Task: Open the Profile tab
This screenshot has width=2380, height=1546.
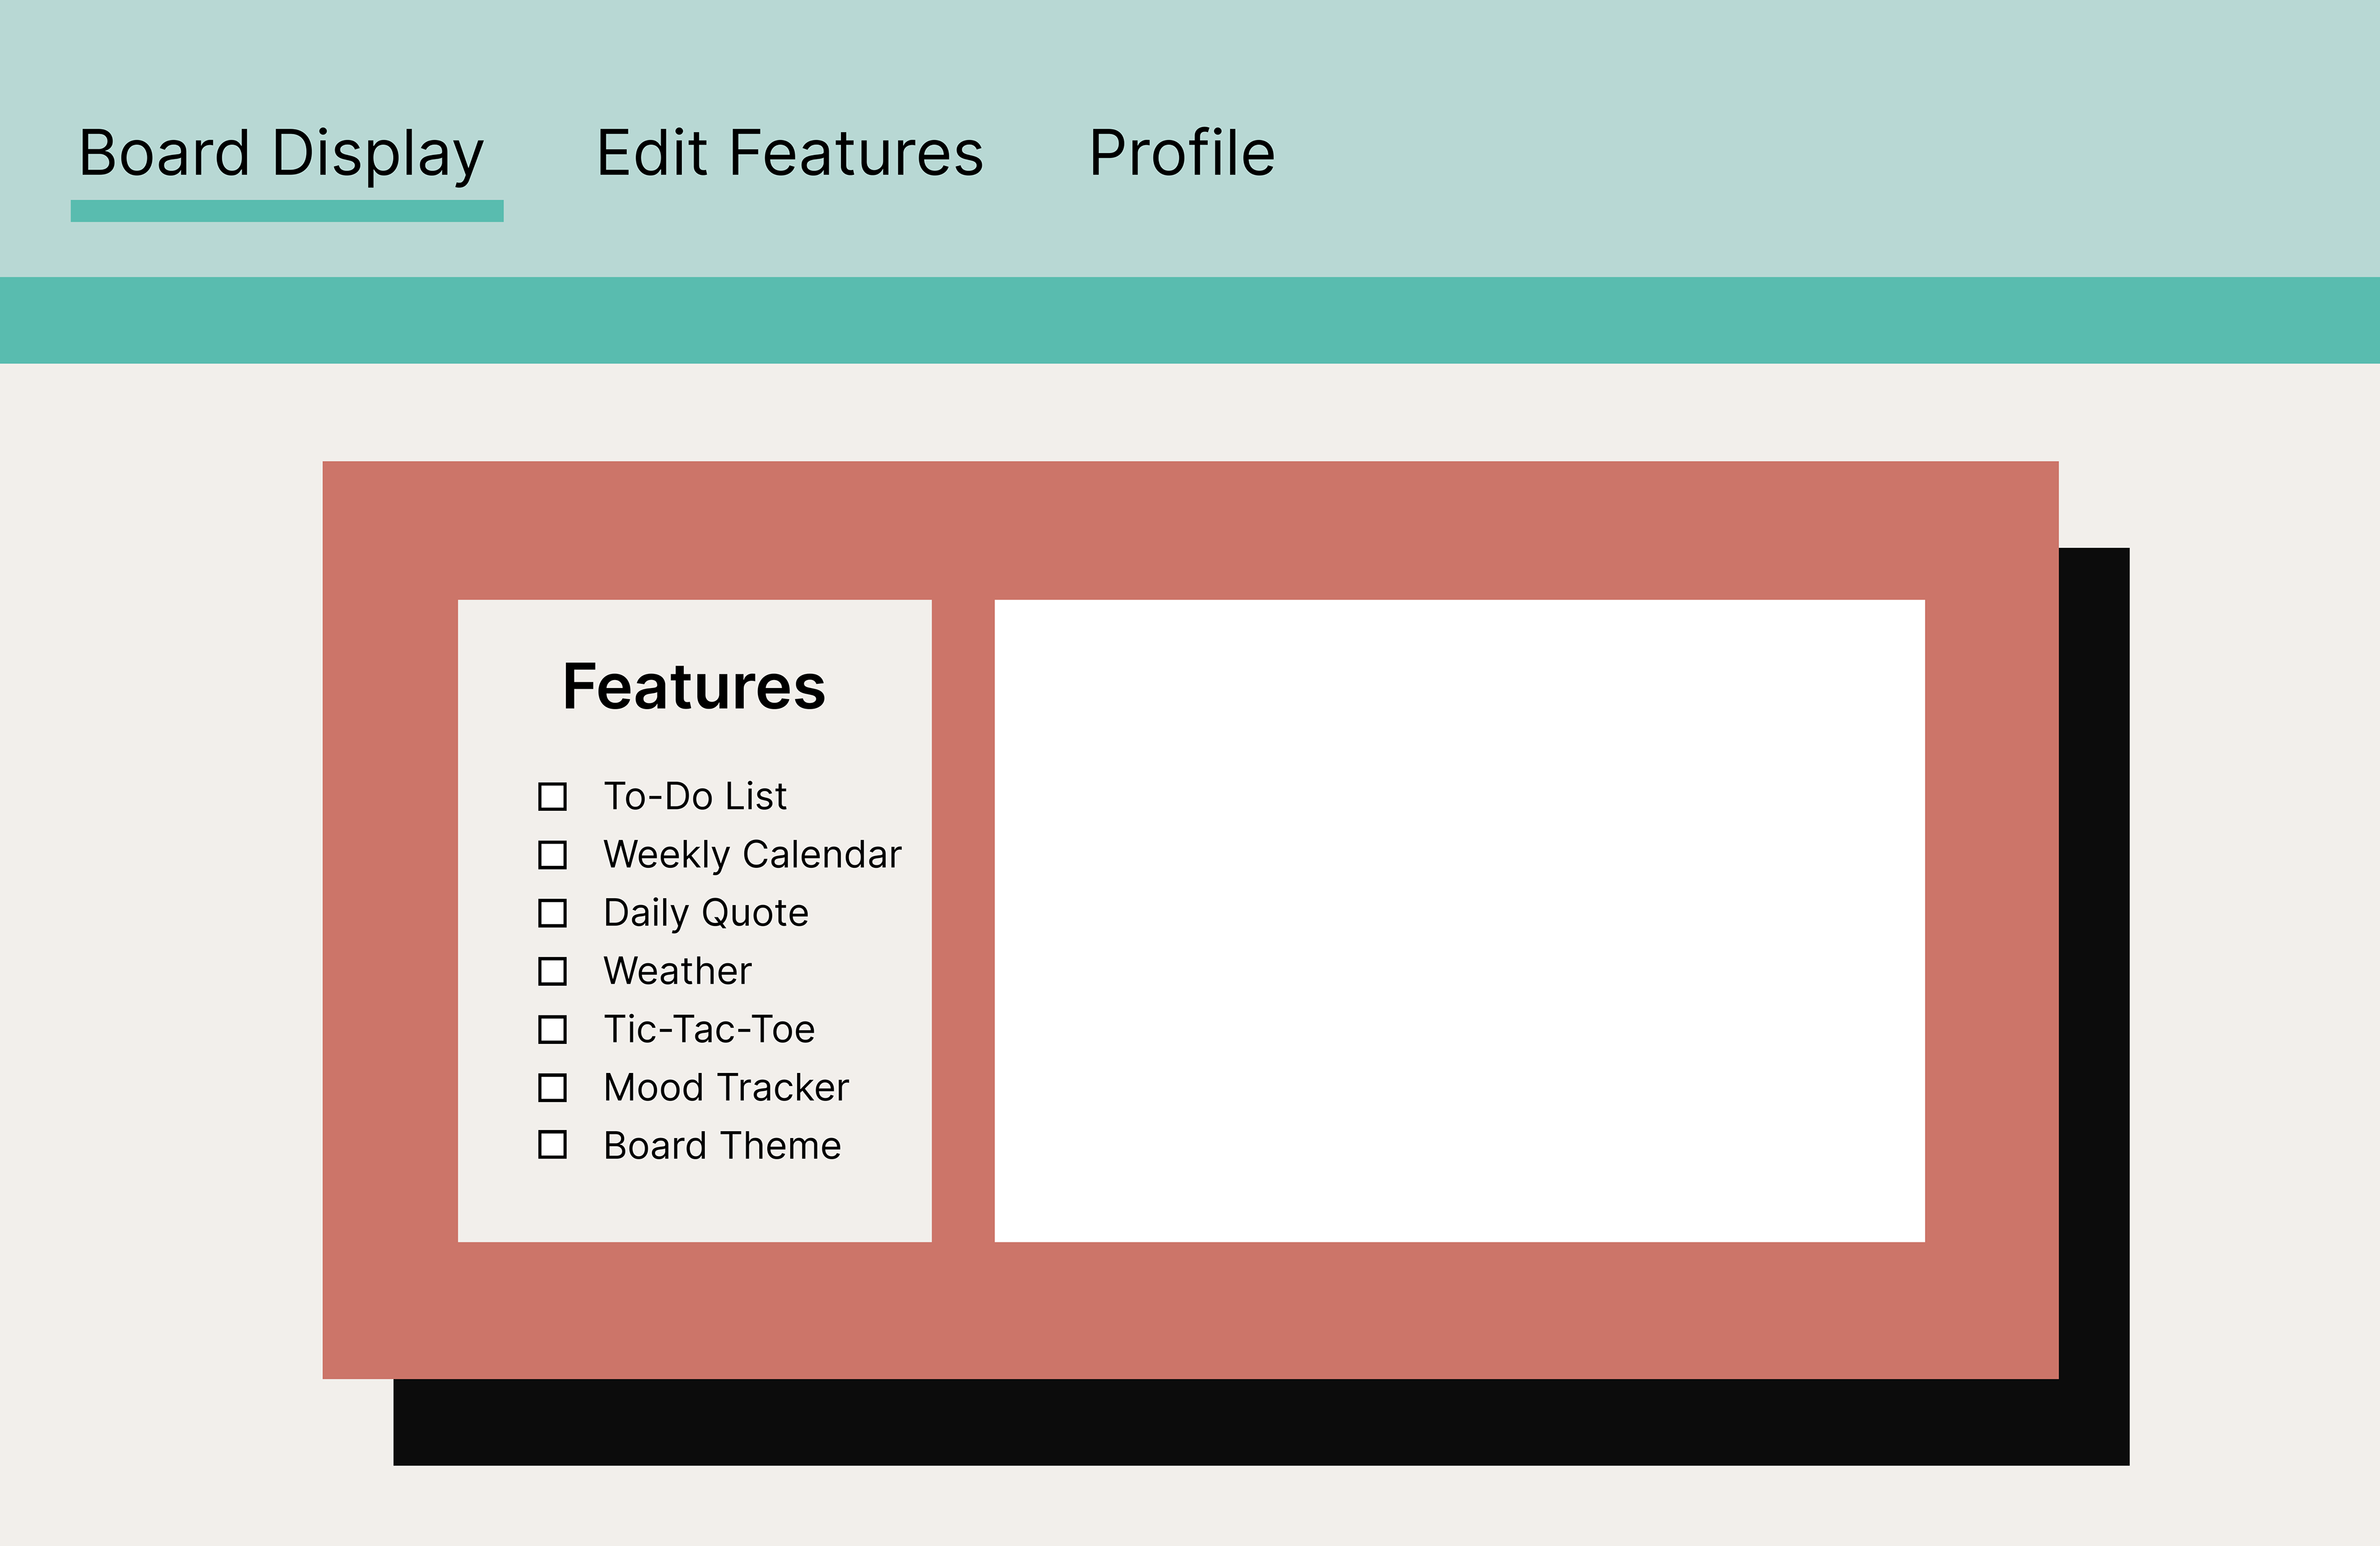Action: (x=1181, y=153)
